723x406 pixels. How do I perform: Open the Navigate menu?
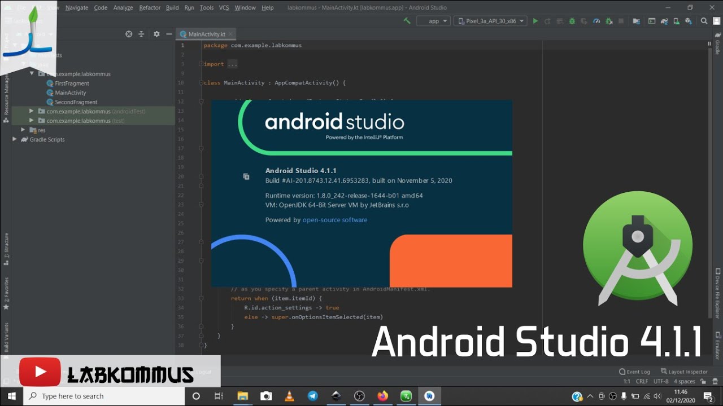(x=77, y=7)
